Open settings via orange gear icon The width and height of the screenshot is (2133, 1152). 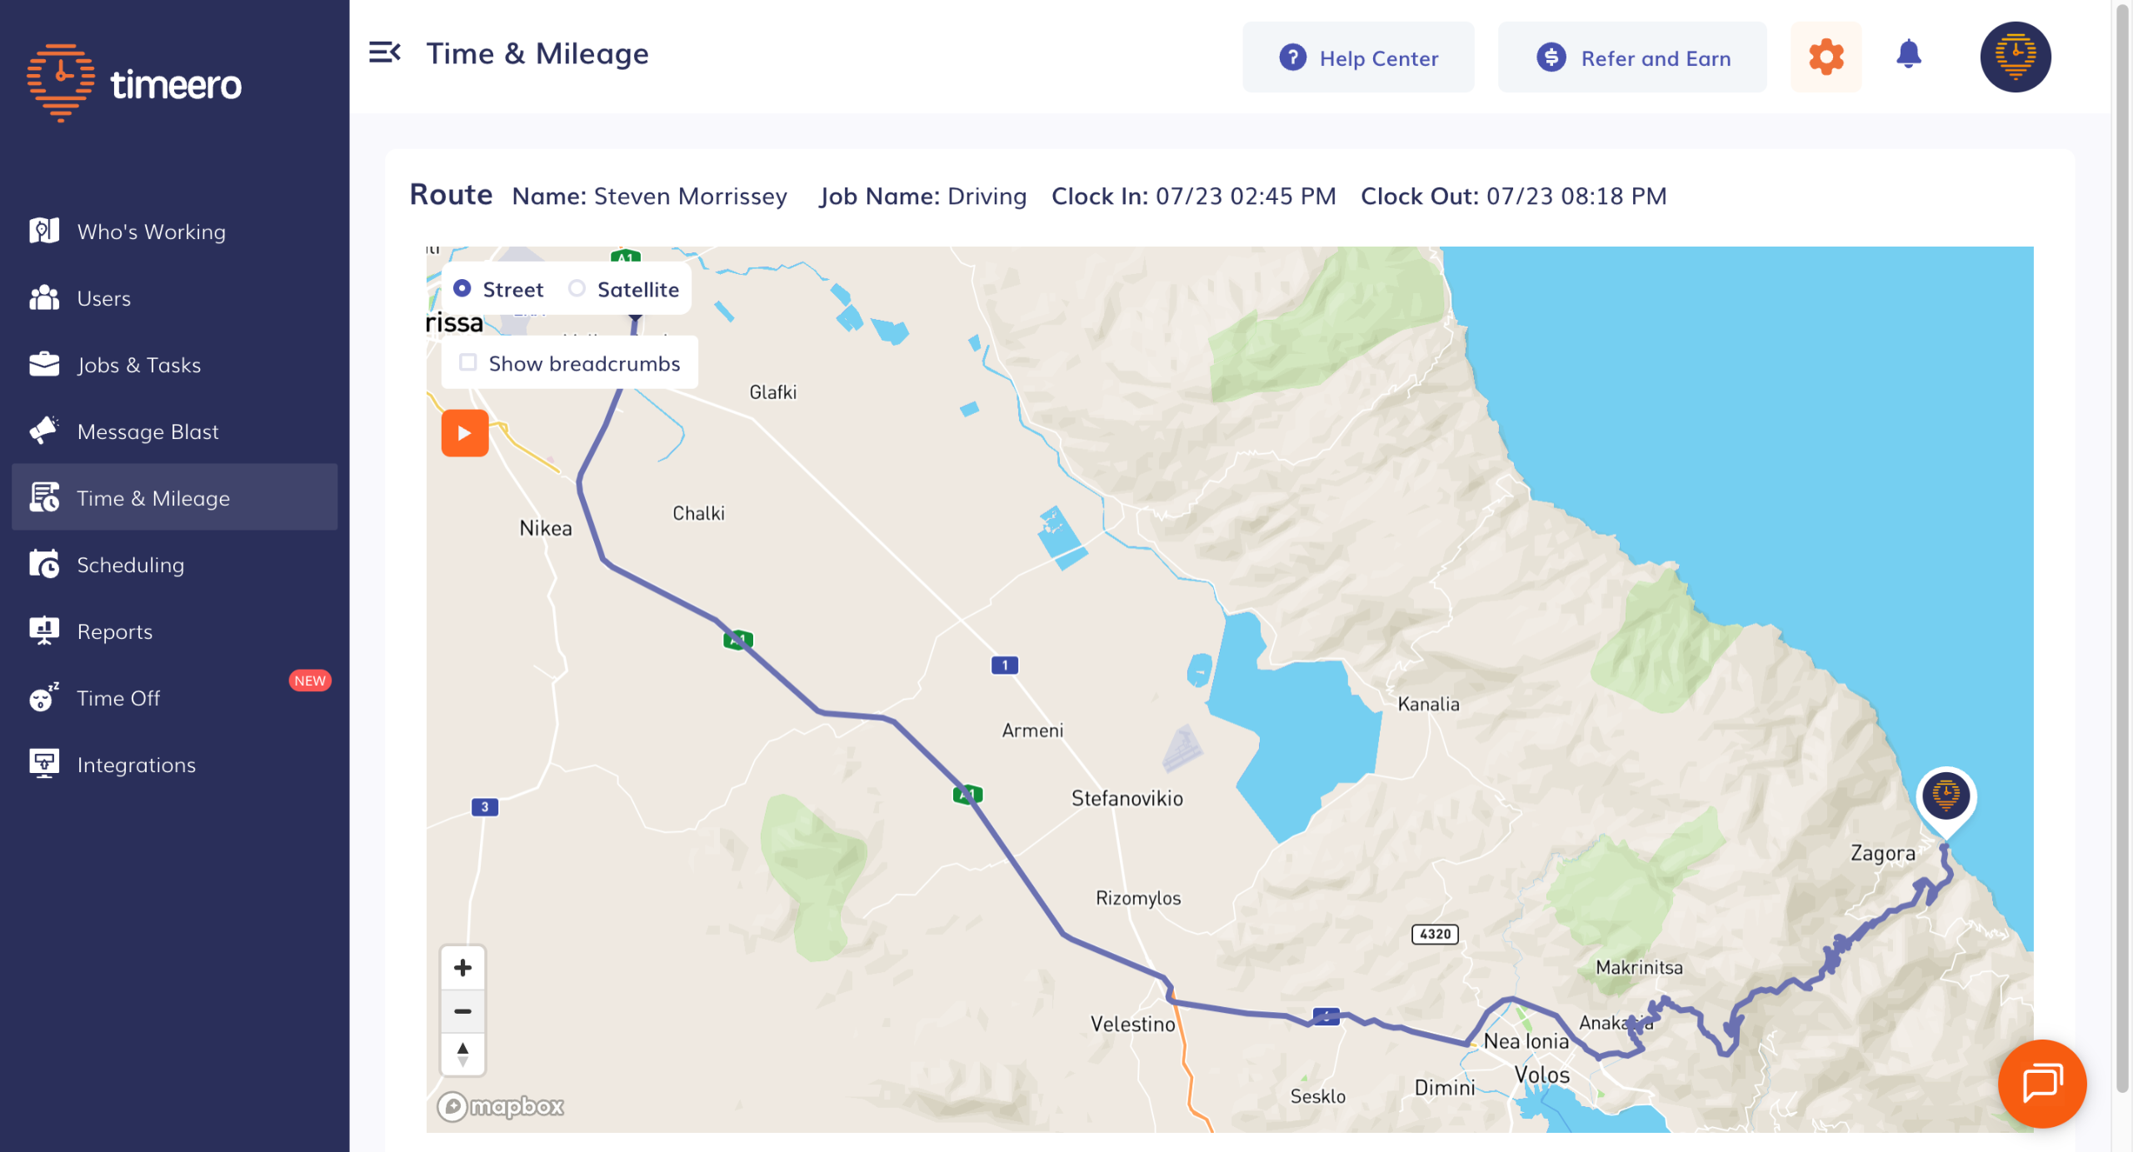[1826, 57]
